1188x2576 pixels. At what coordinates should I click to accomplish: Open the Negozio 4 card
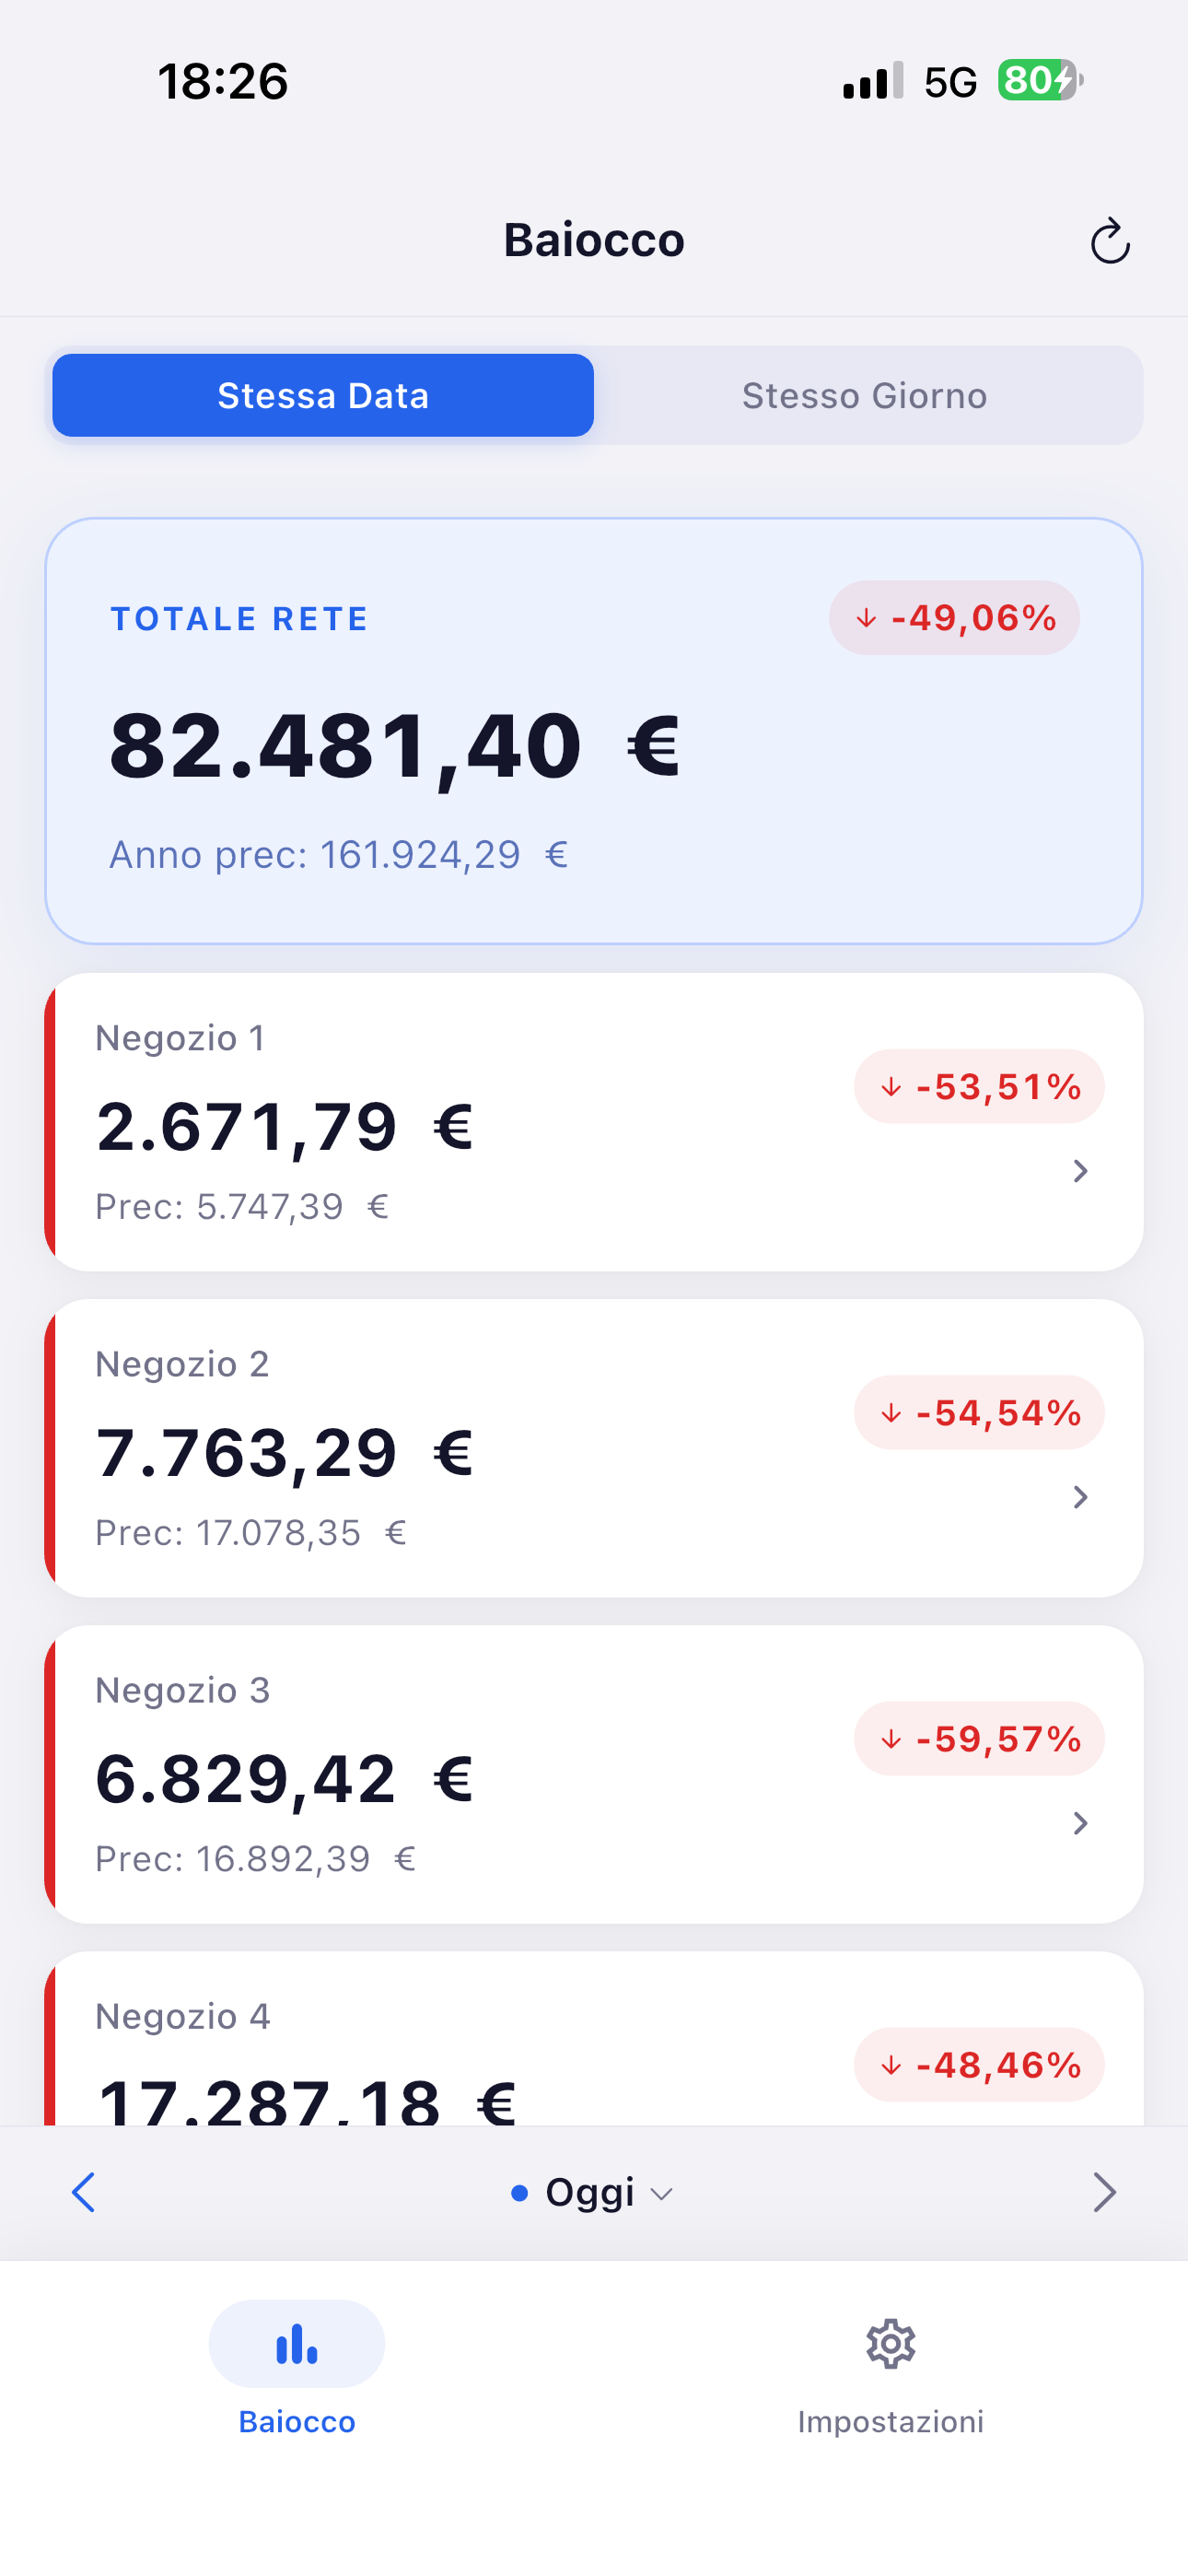click(594, 2039)
